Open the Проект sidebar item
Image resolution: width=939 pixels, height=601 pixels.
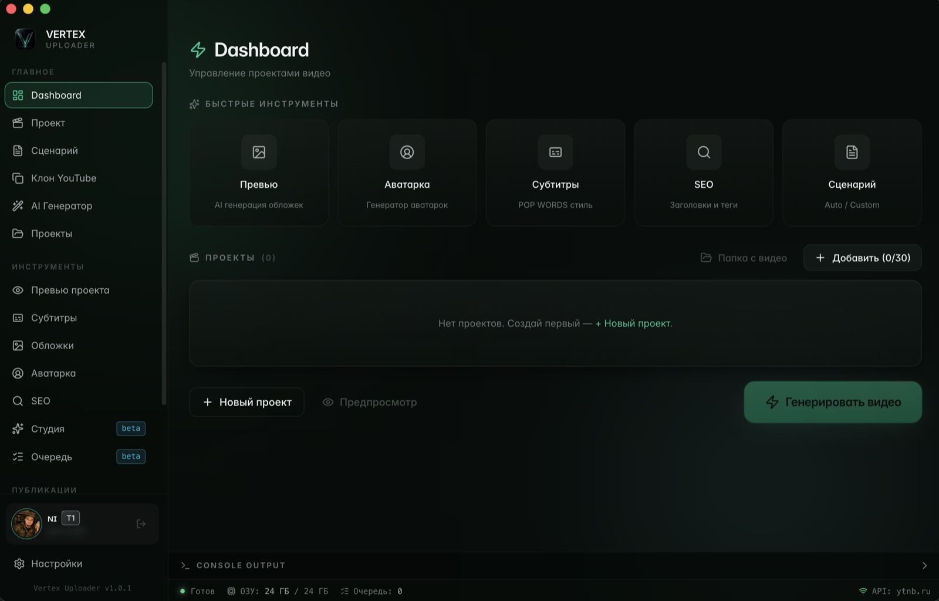pos(79,123)
